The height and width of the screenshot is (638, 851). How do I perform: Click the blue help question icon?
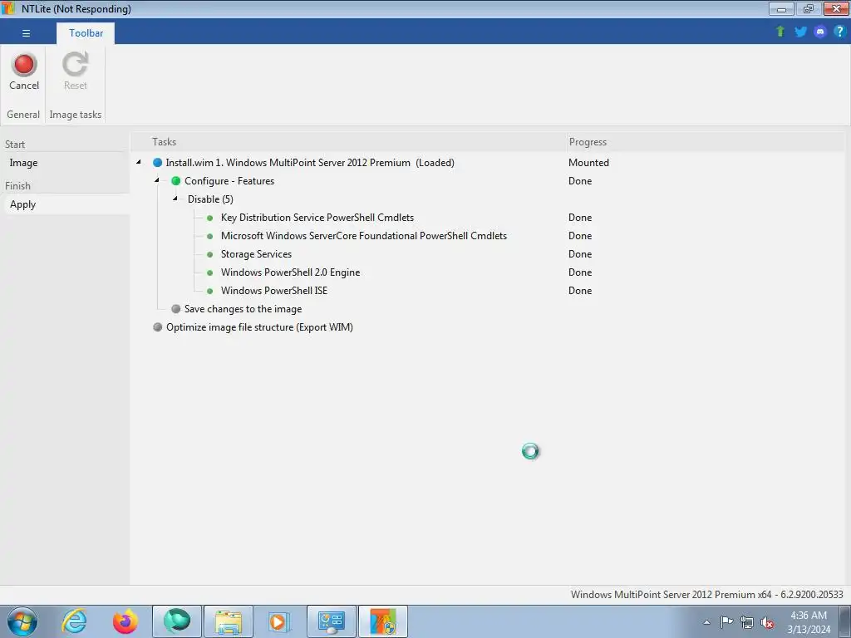coord(839,32)
